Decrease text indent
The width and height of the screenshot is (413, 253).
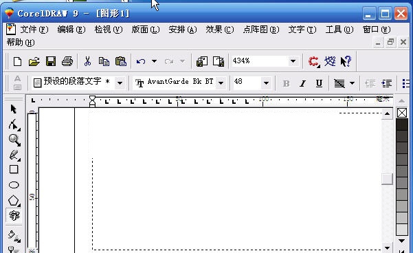tap(370, 84)
